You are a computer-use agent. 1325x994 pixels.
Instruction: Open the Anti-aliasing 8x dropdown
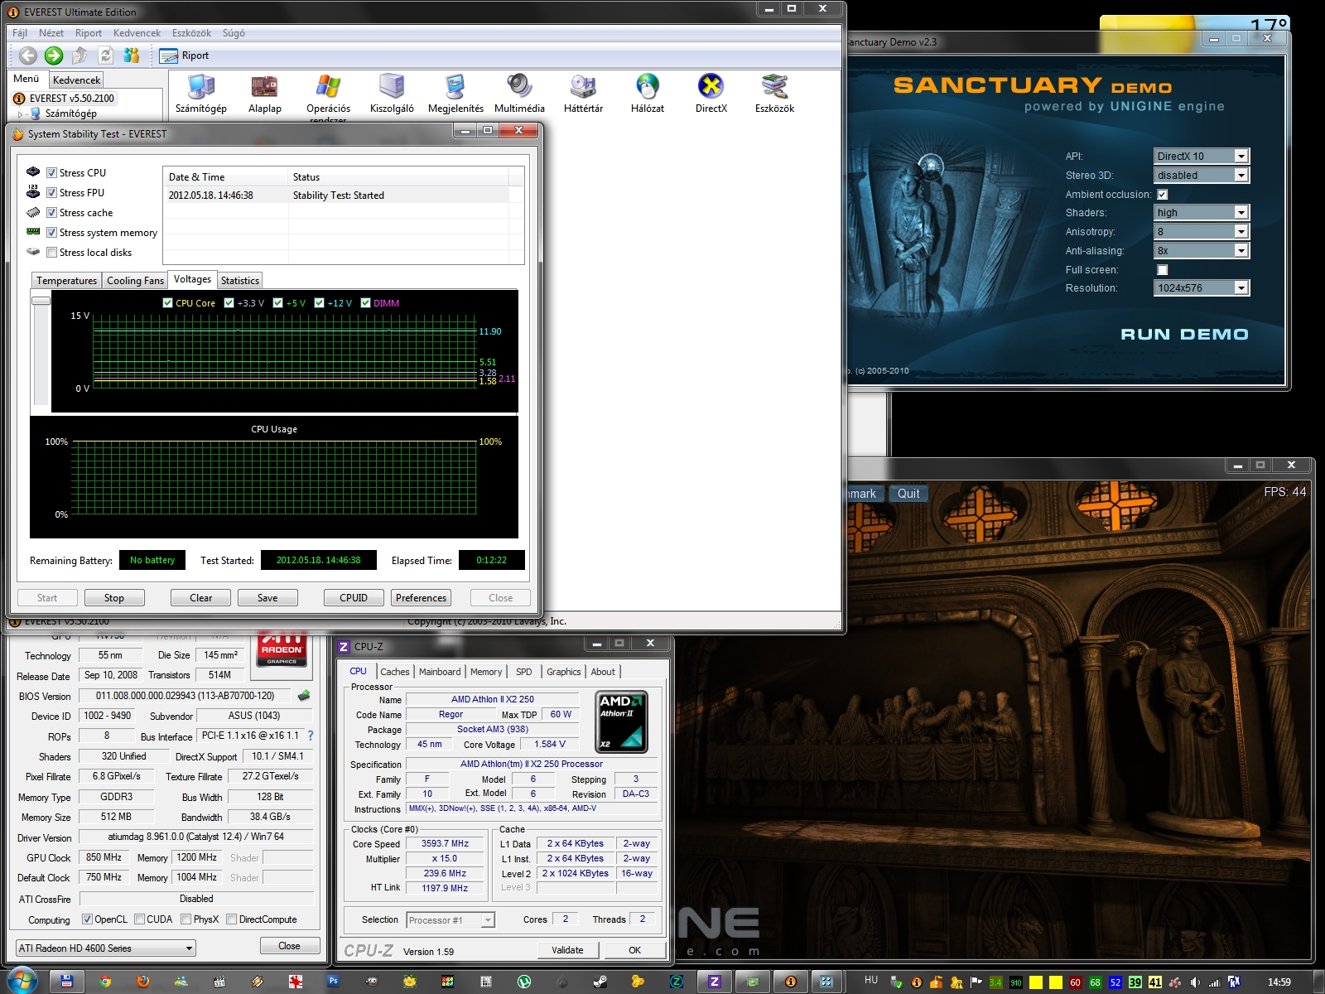pyautogui.click(x=1201, y=250)
